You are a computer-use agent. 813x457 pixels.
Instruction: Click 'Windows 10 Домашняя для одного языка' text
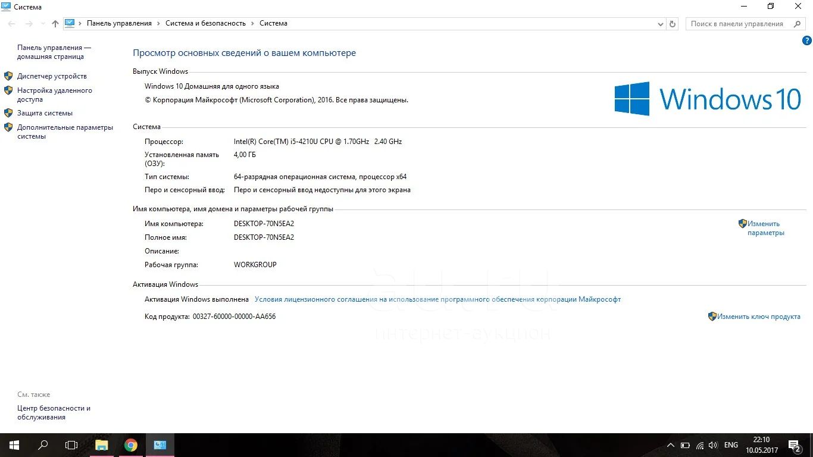212,86
